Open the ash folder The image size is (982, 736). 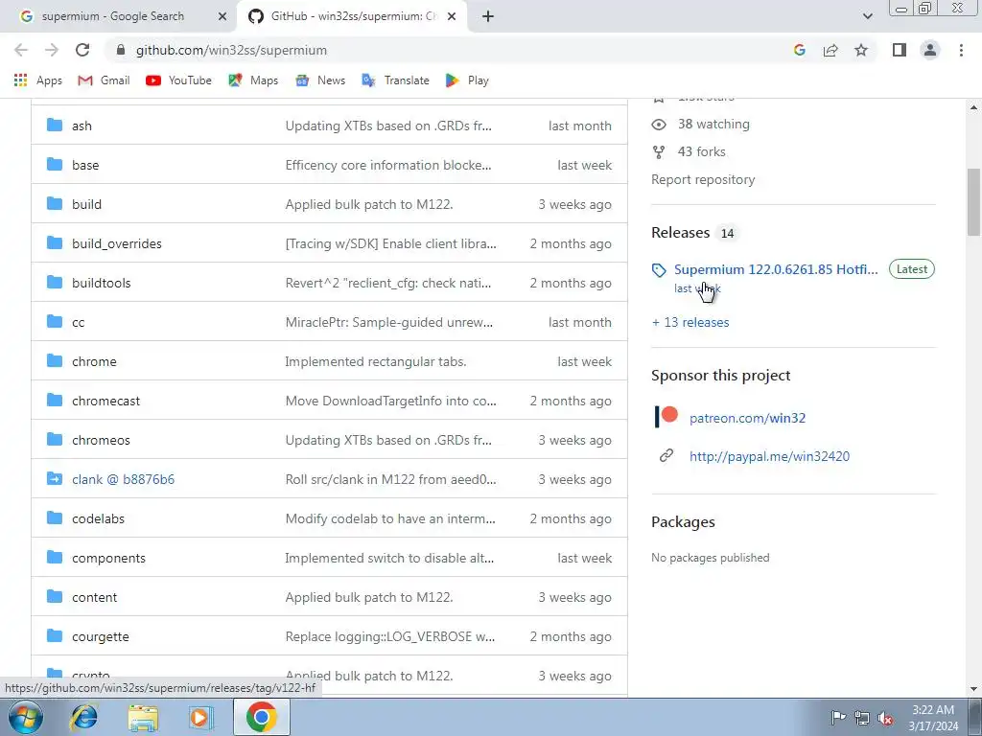[82, 126]
